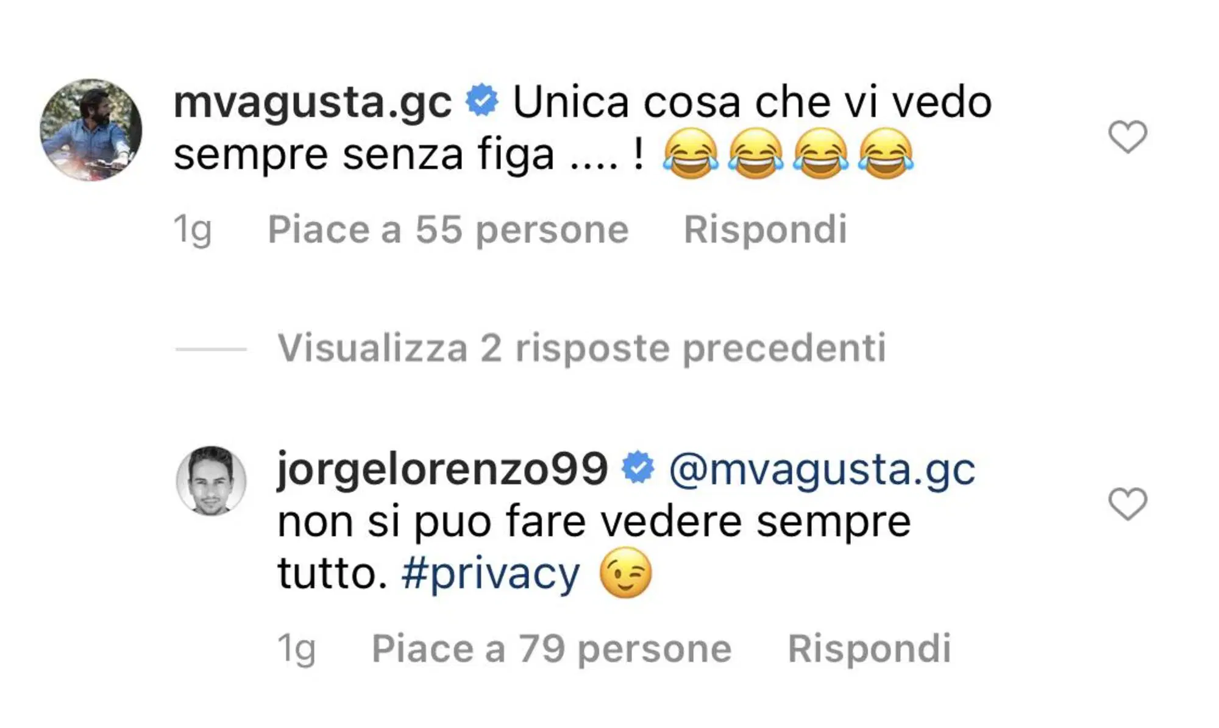Viewport: 1219px width, 728px height.
Task: Click the verified badge beside jorgelorenzo99
Action: pyautogui.click(x=638, y=468)
